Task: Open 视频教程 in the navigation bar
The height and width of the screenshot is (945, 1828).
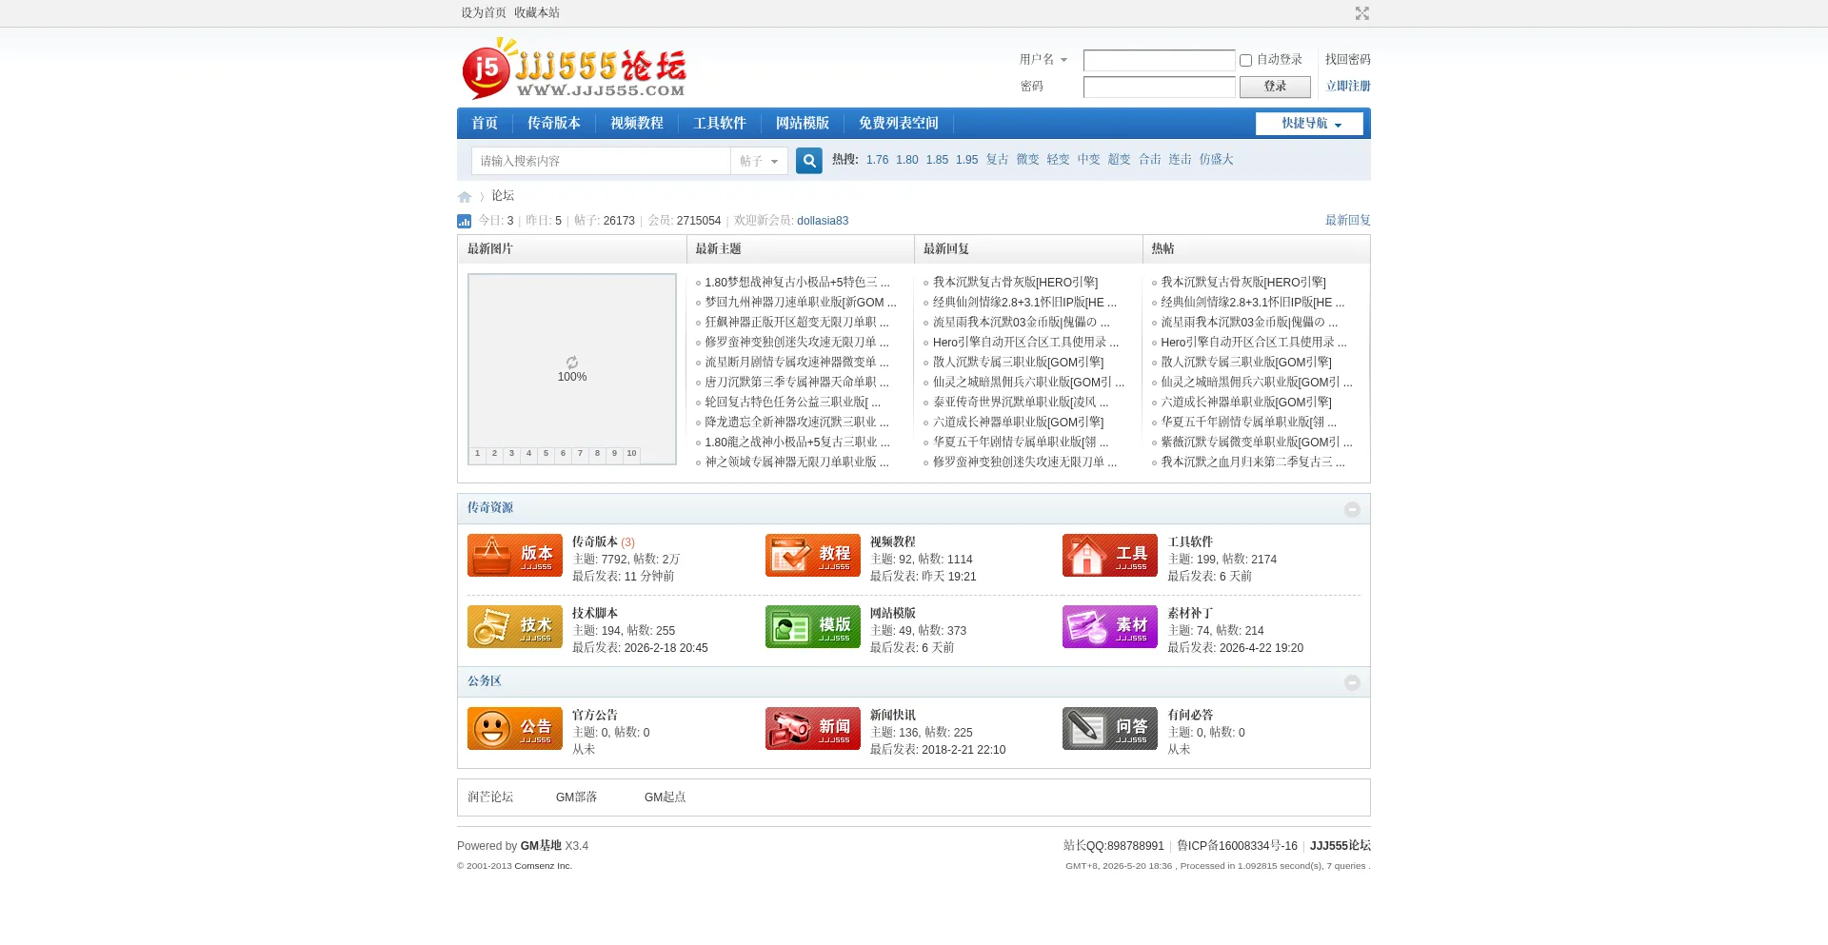Action: pos(637,124)
